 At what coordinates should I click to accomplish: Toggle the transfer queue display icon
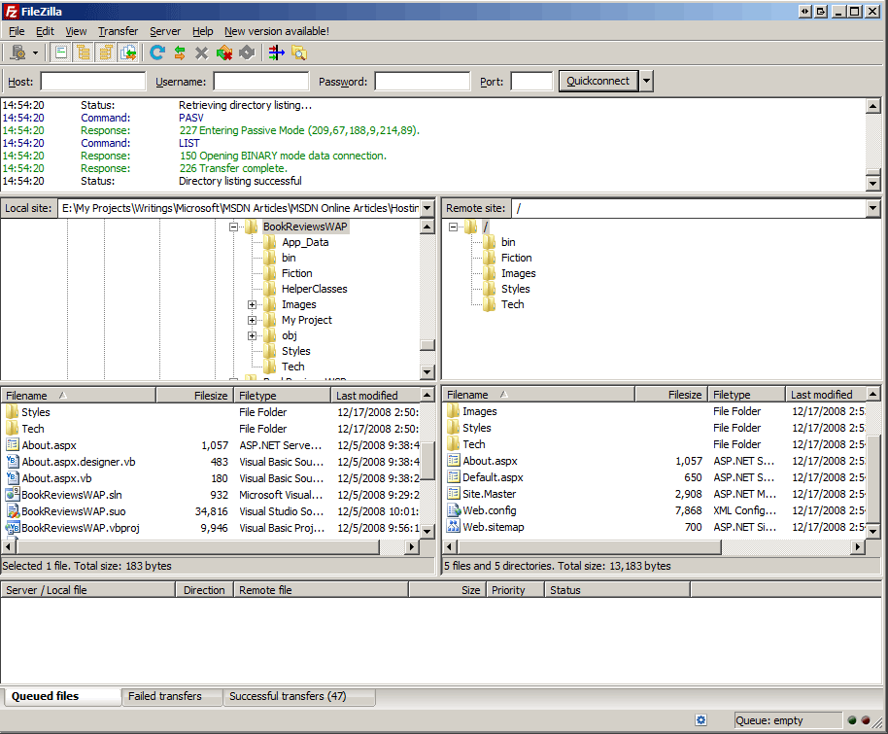[127, 53]
